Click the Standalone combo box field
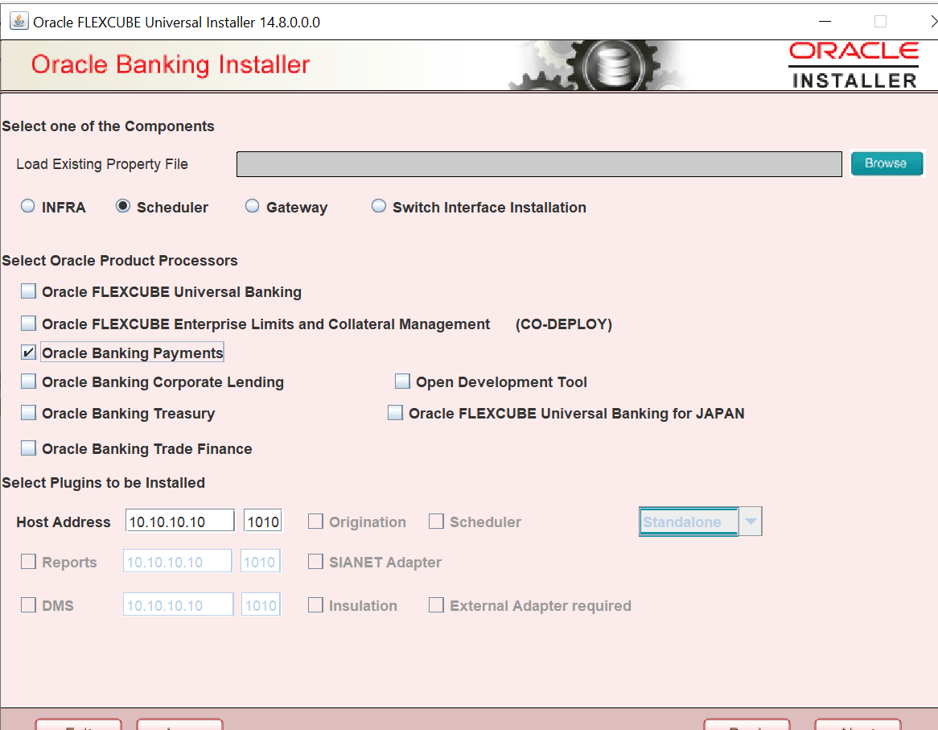The image size is (938, 730). (689, 522)
